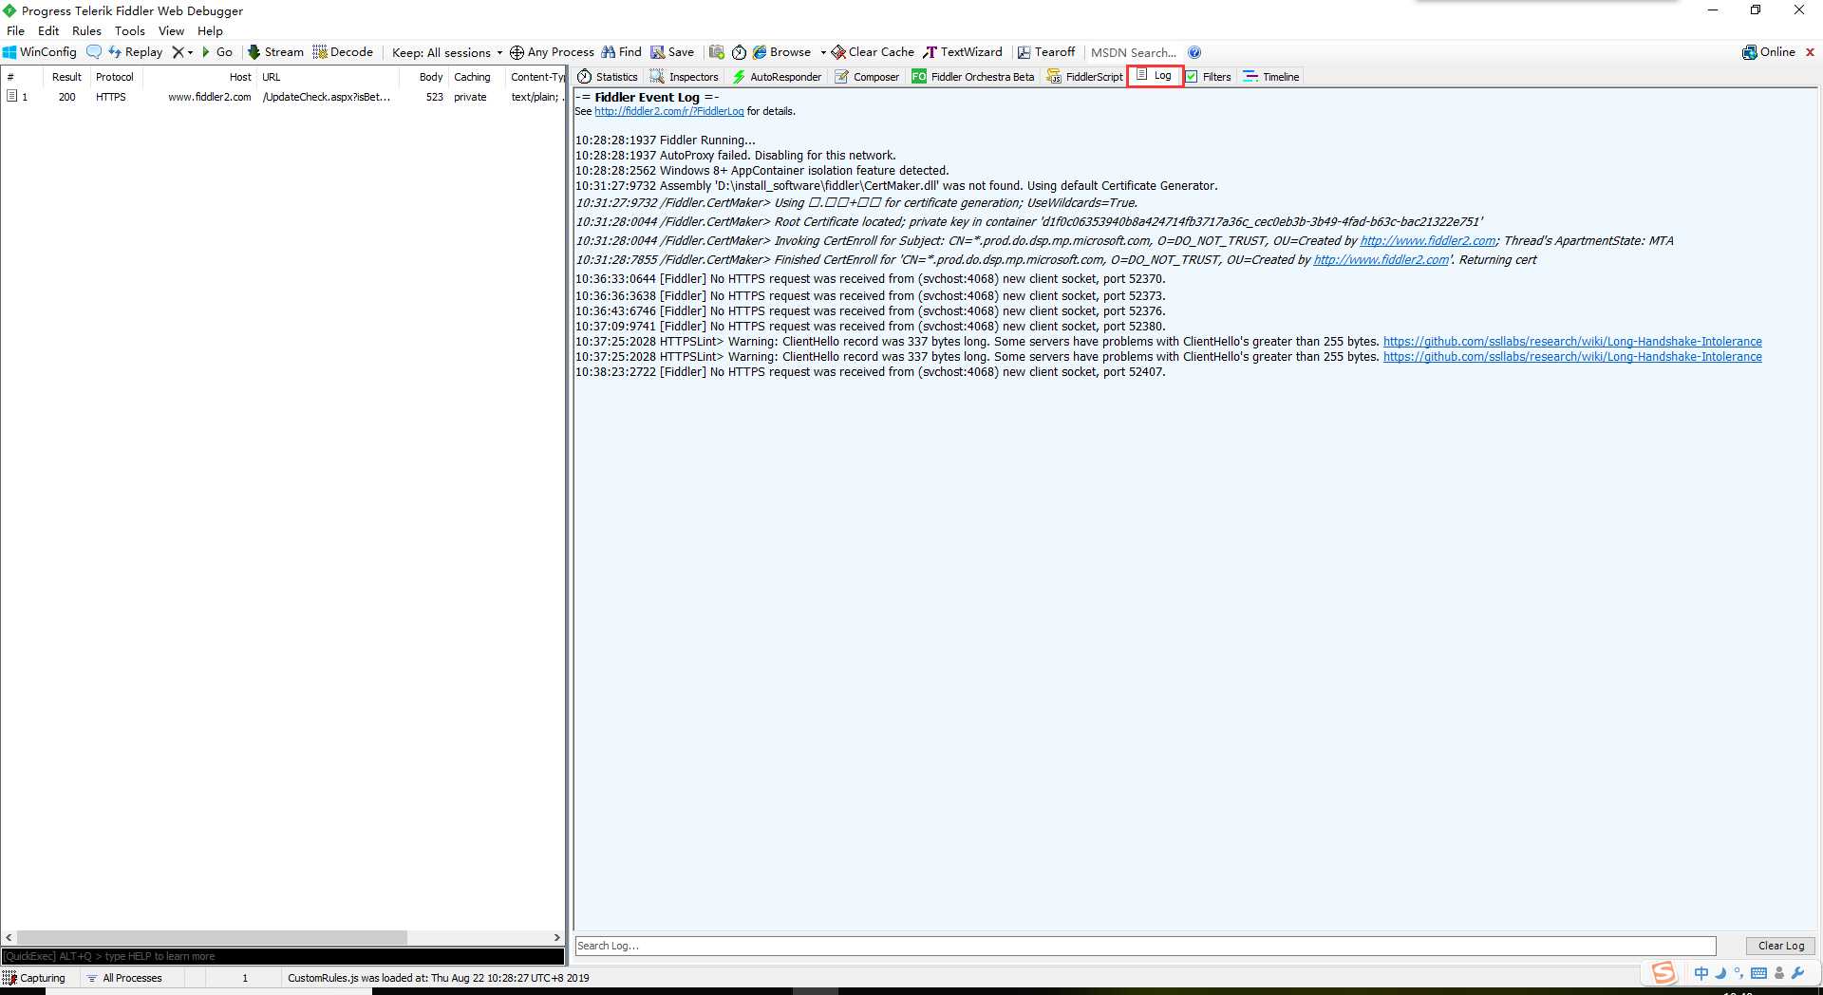Open the File menu
This screenshot has width=1823, height=995.
(16, 30)
